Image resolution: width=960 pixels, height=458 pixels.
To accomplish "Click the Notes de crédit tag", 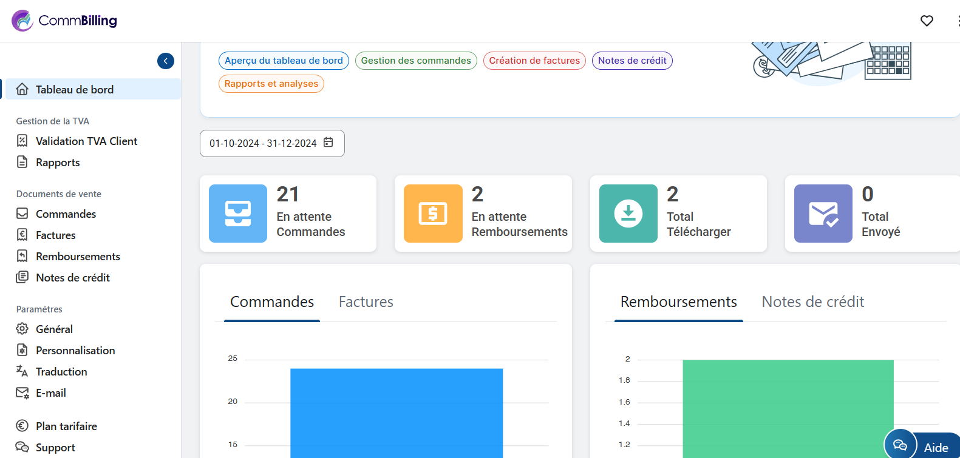I will (632, 61).
